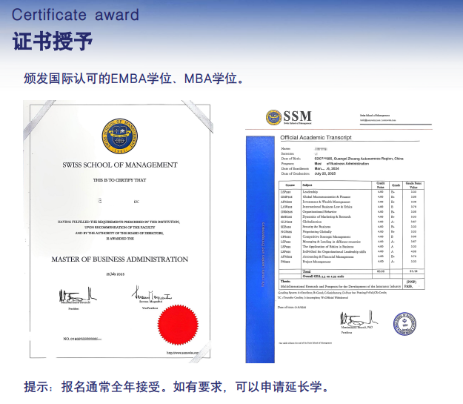The image size is (463, 404).
Task: Click 'MASTER OF BUSINESS ADMINISTRATION' on the diploma
Action: tap(120, 259)
